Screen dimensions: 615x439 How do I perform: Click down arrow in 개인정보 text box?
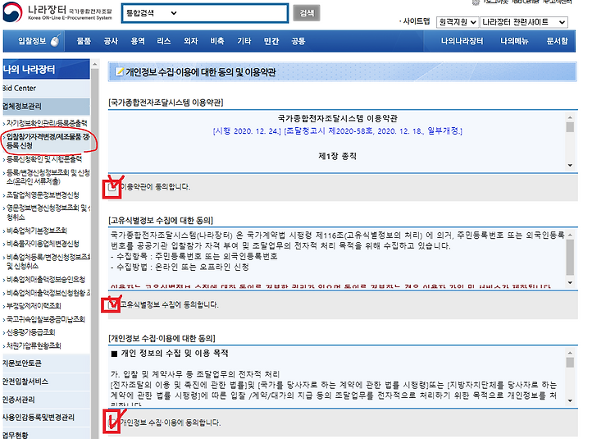click(570, 400)
